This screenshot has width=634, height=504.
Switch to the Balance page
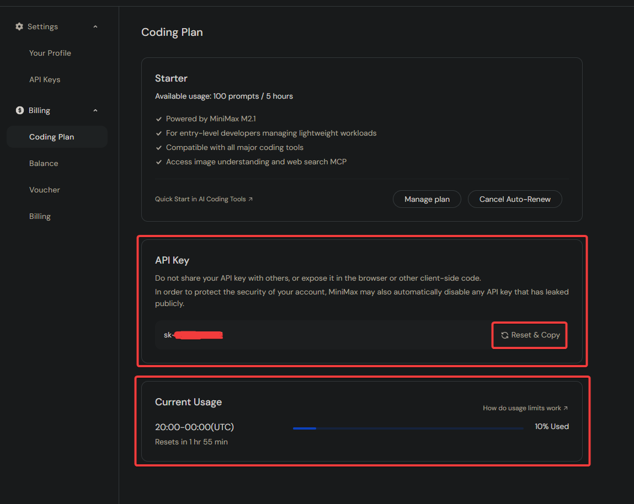tap(44, 163)
